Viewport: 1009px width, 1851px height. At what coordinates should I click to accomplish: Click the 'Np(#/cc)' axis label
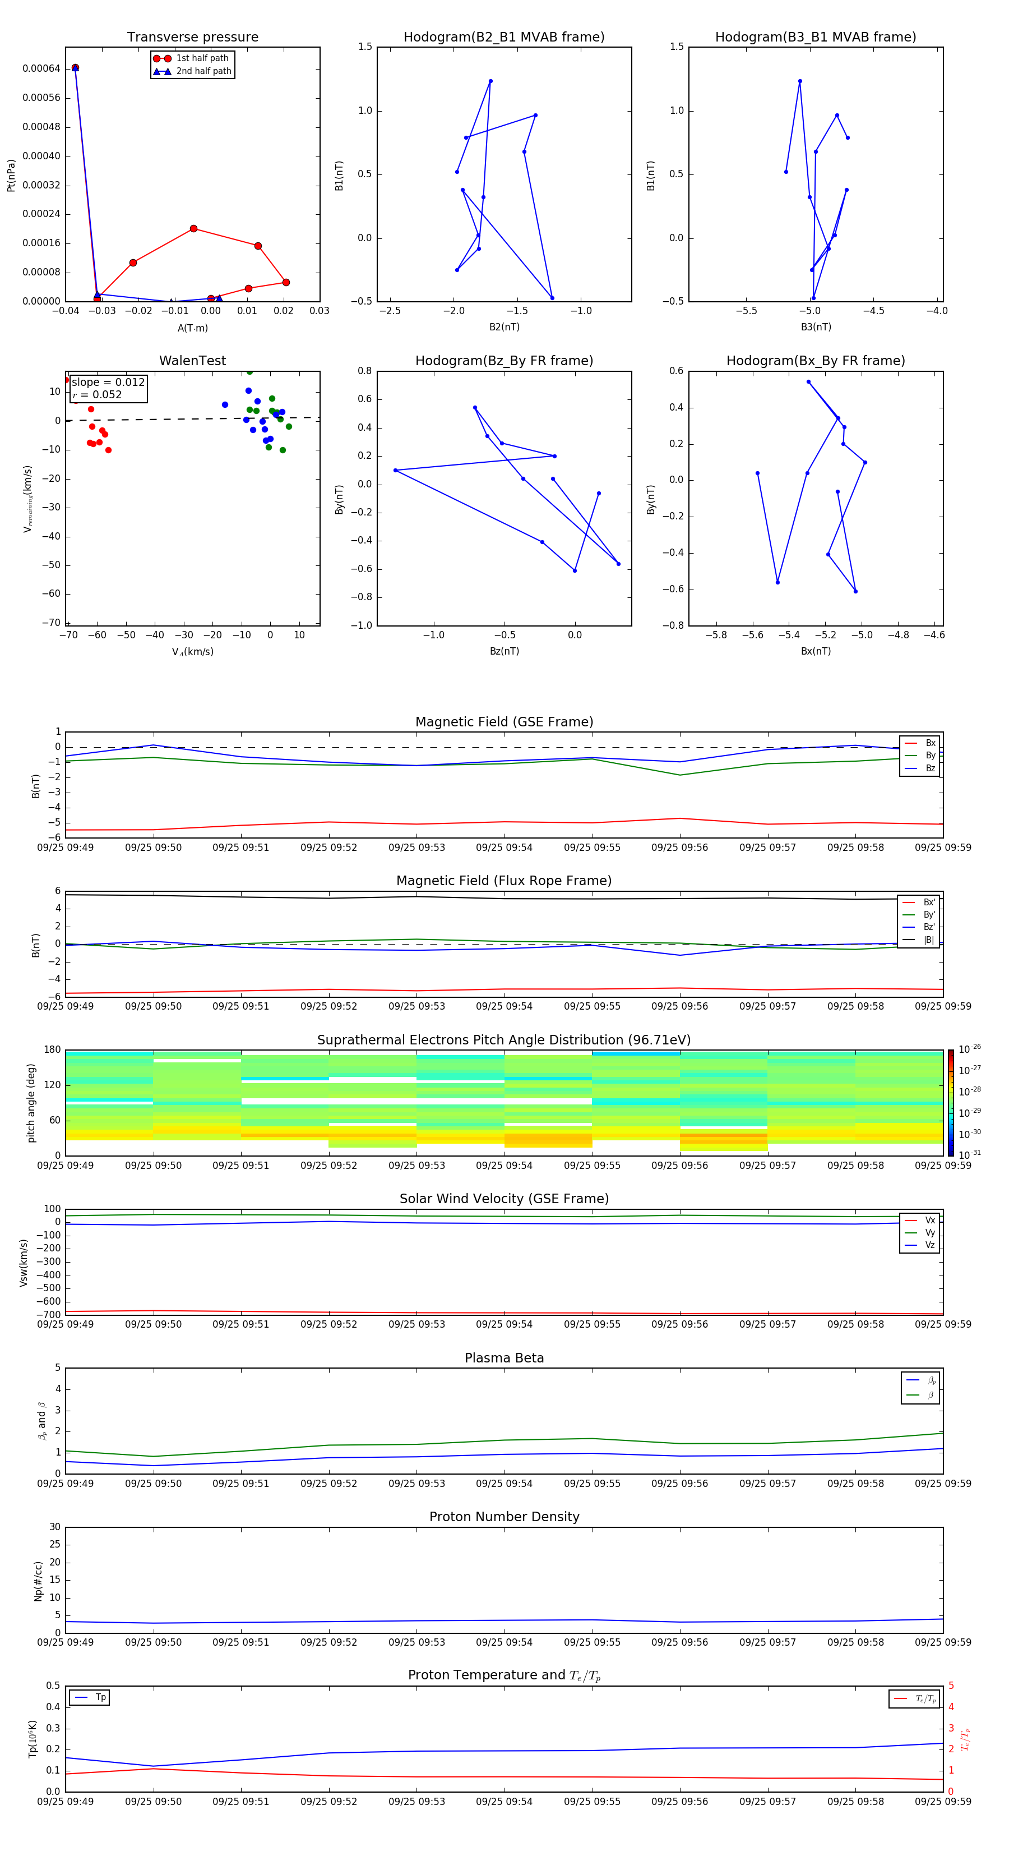click(38, 1581)
